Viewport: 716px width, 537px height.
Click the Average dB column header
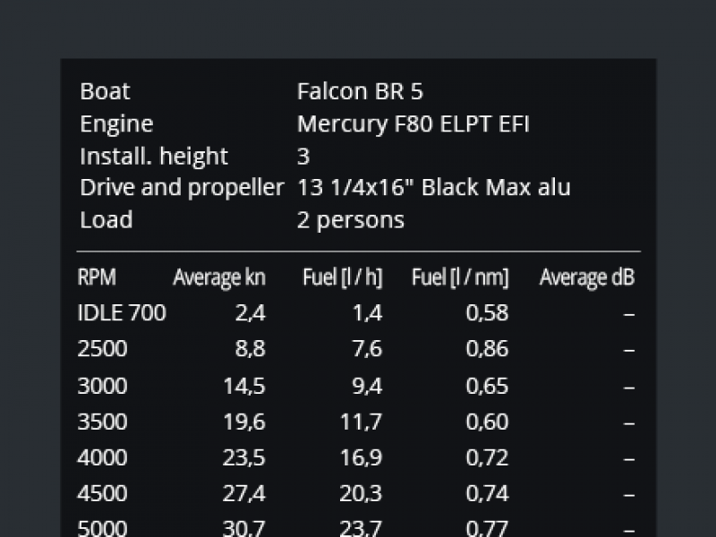[587, 277]
